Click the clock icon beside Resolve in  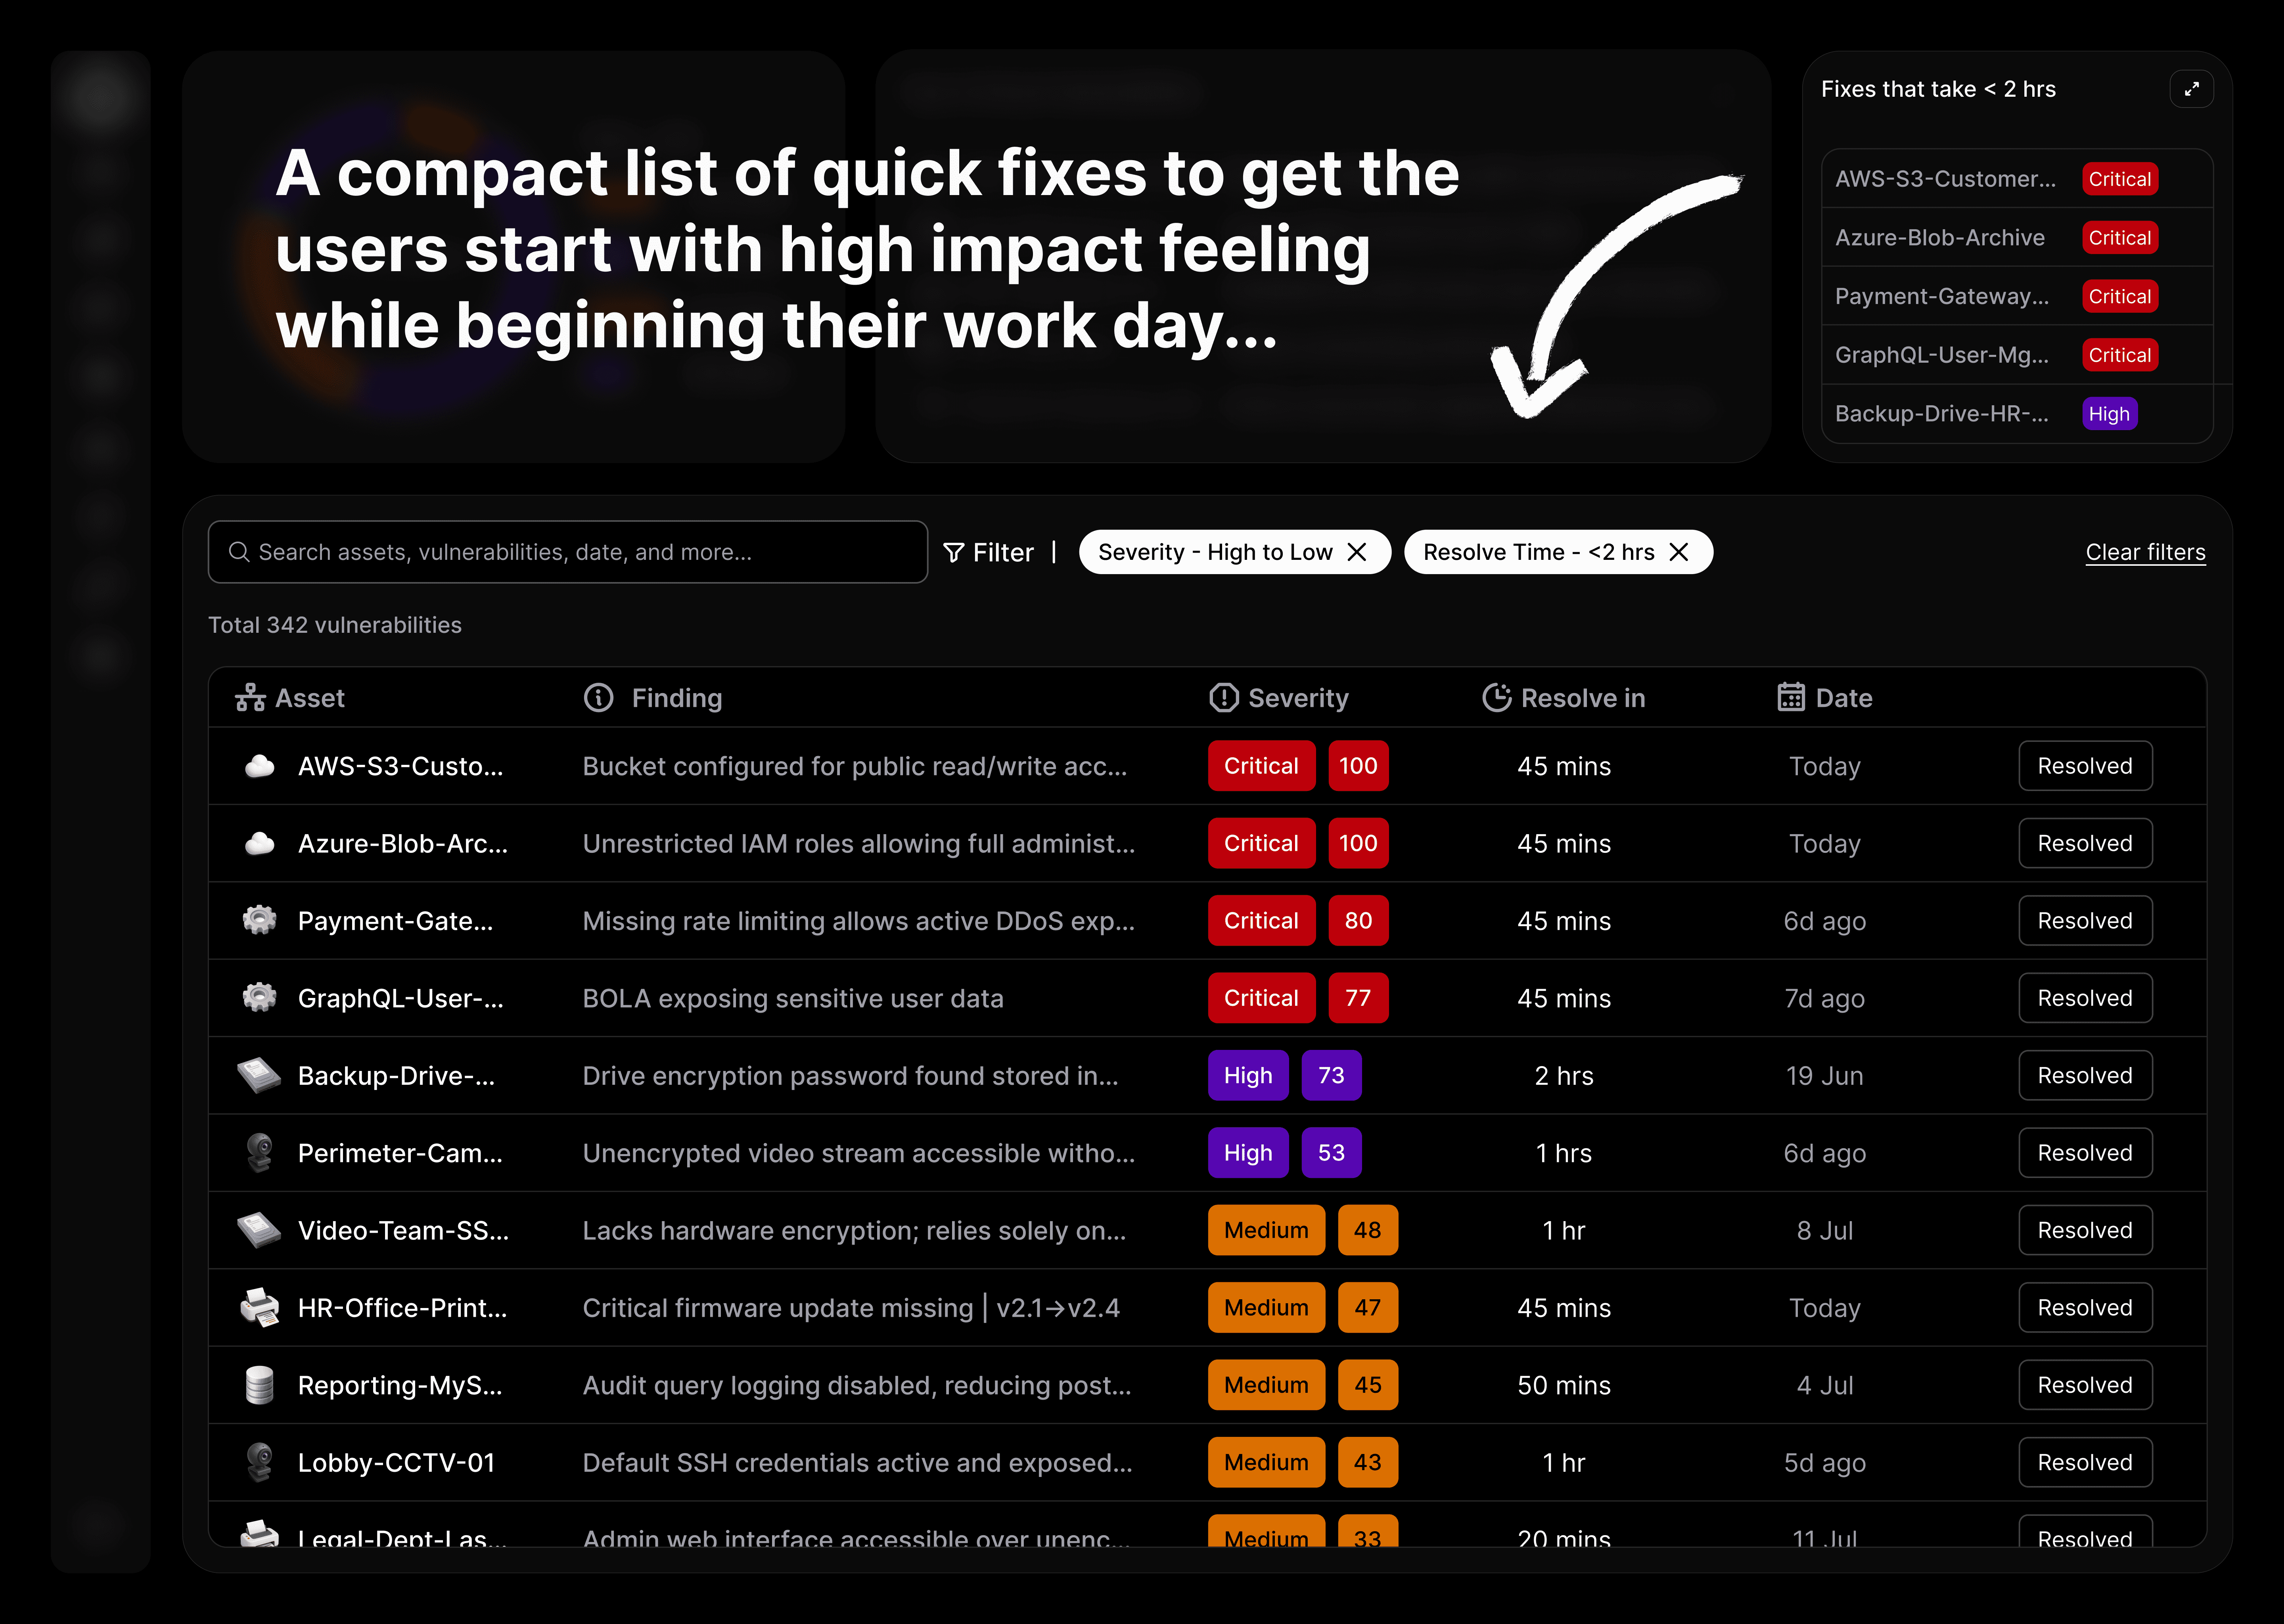tap(1497, 698)
